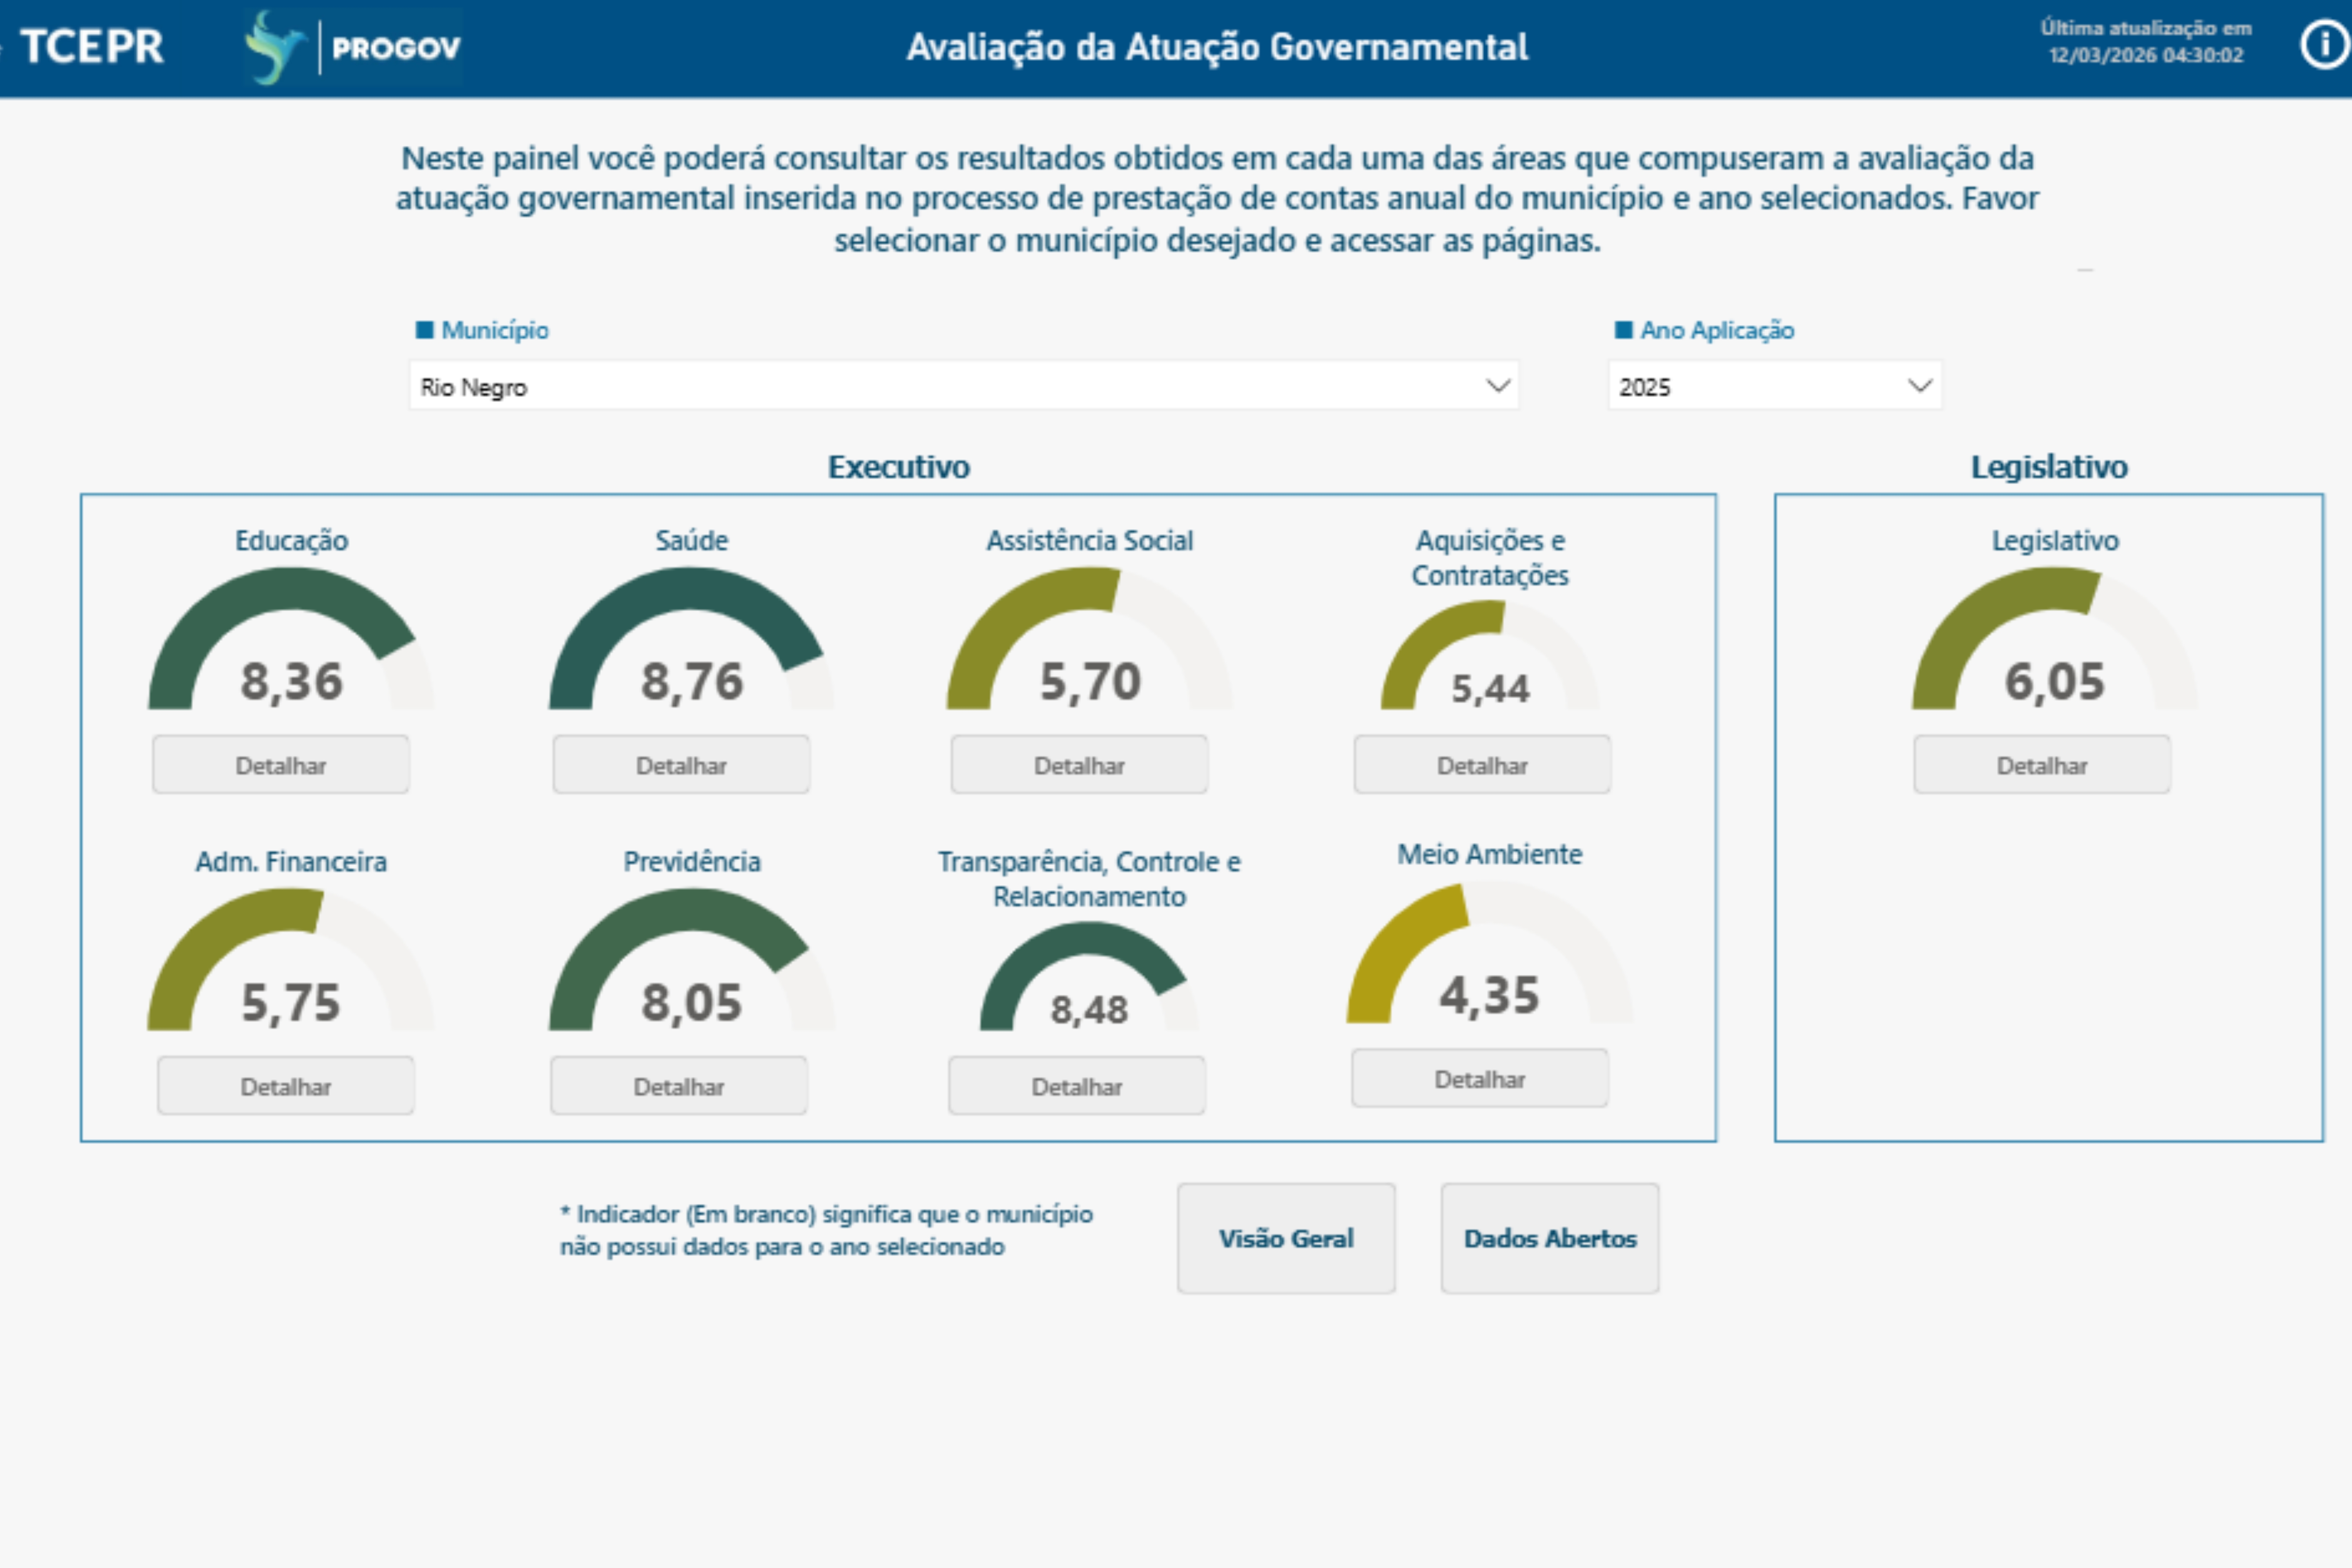The height and width of the screenshot is (1568, 2352).
Task: Expand the Município dropdown chevron
Action: coord(1497,386)
